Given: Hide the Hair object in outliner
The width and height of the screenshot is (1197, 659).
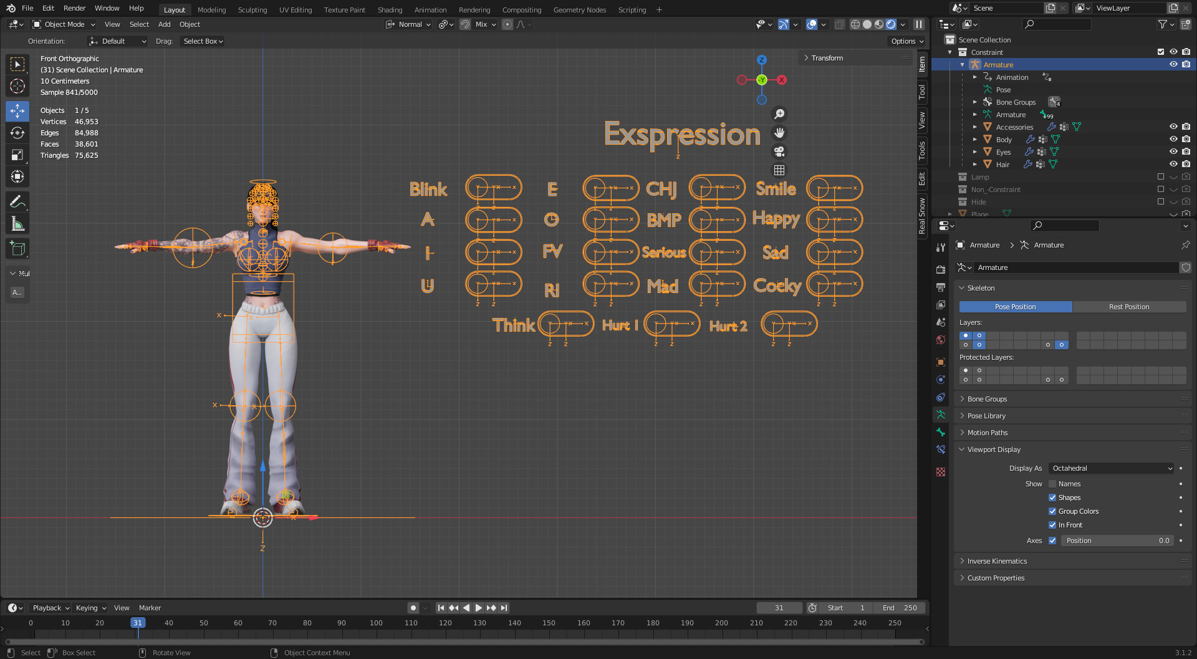Looking at the screenshot, I should (x=1173, y=164).
